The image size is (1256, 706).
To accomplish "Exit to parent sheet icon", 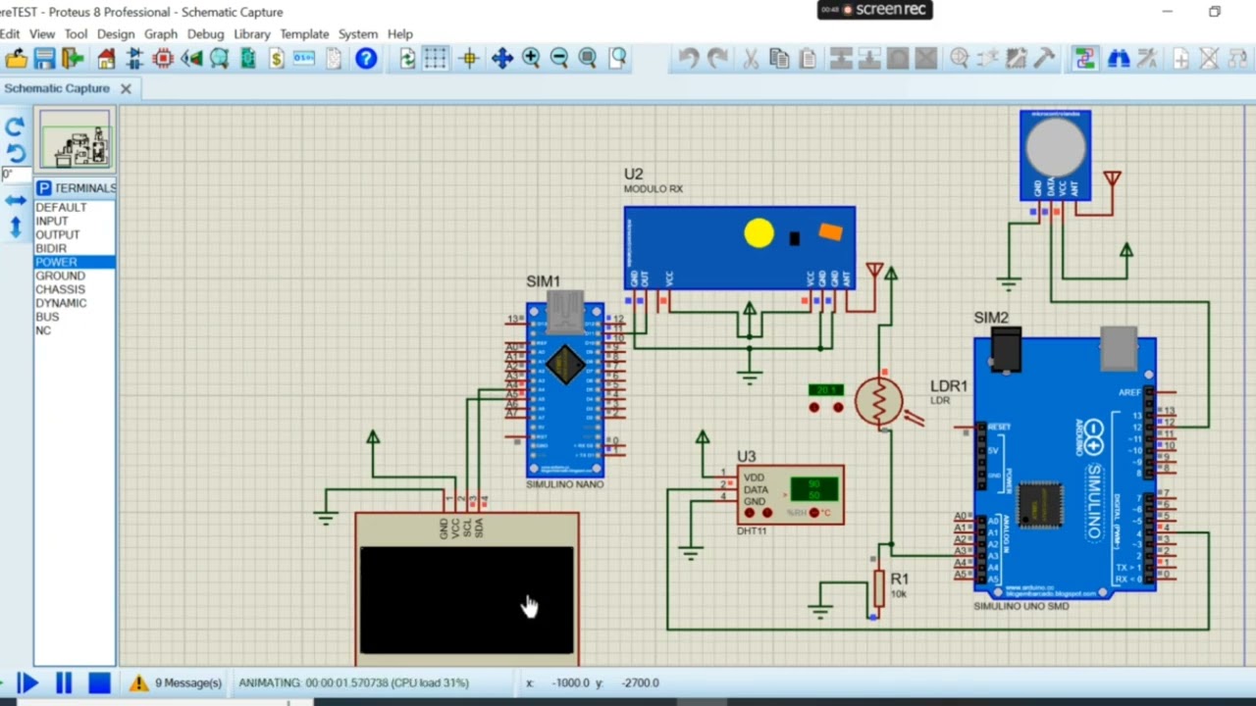I will point(1238,59).
